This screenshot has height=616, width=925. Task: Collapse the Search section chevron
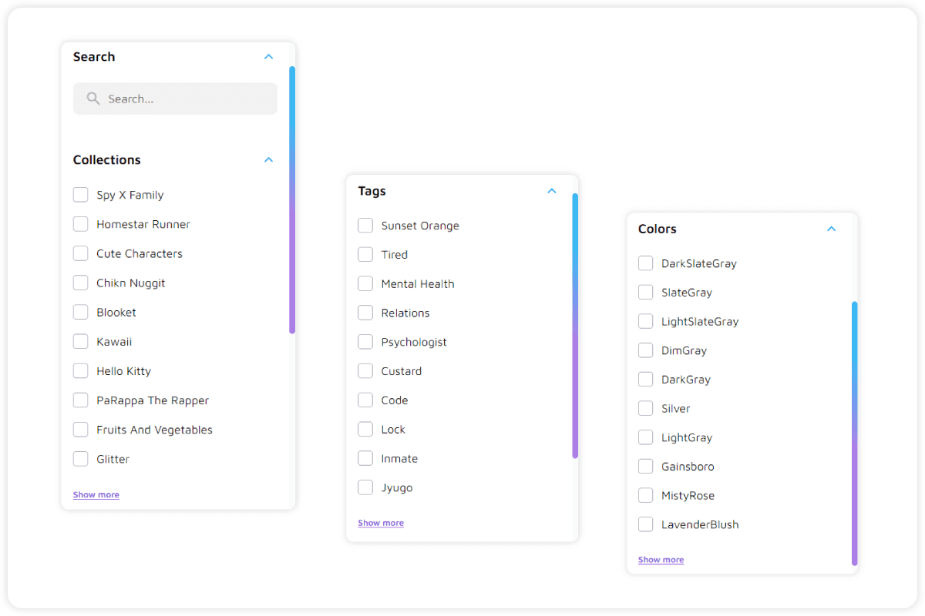268,57
